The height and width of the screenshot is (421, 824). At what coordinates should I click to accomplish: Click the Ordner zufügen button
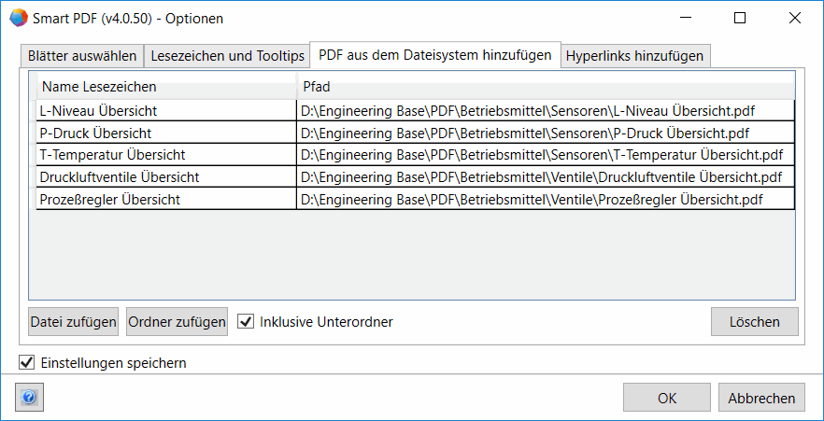pos(177,322)
